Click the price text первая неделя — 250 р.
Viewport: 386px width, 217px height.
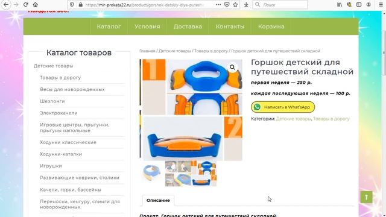click(x=281, y=83)
